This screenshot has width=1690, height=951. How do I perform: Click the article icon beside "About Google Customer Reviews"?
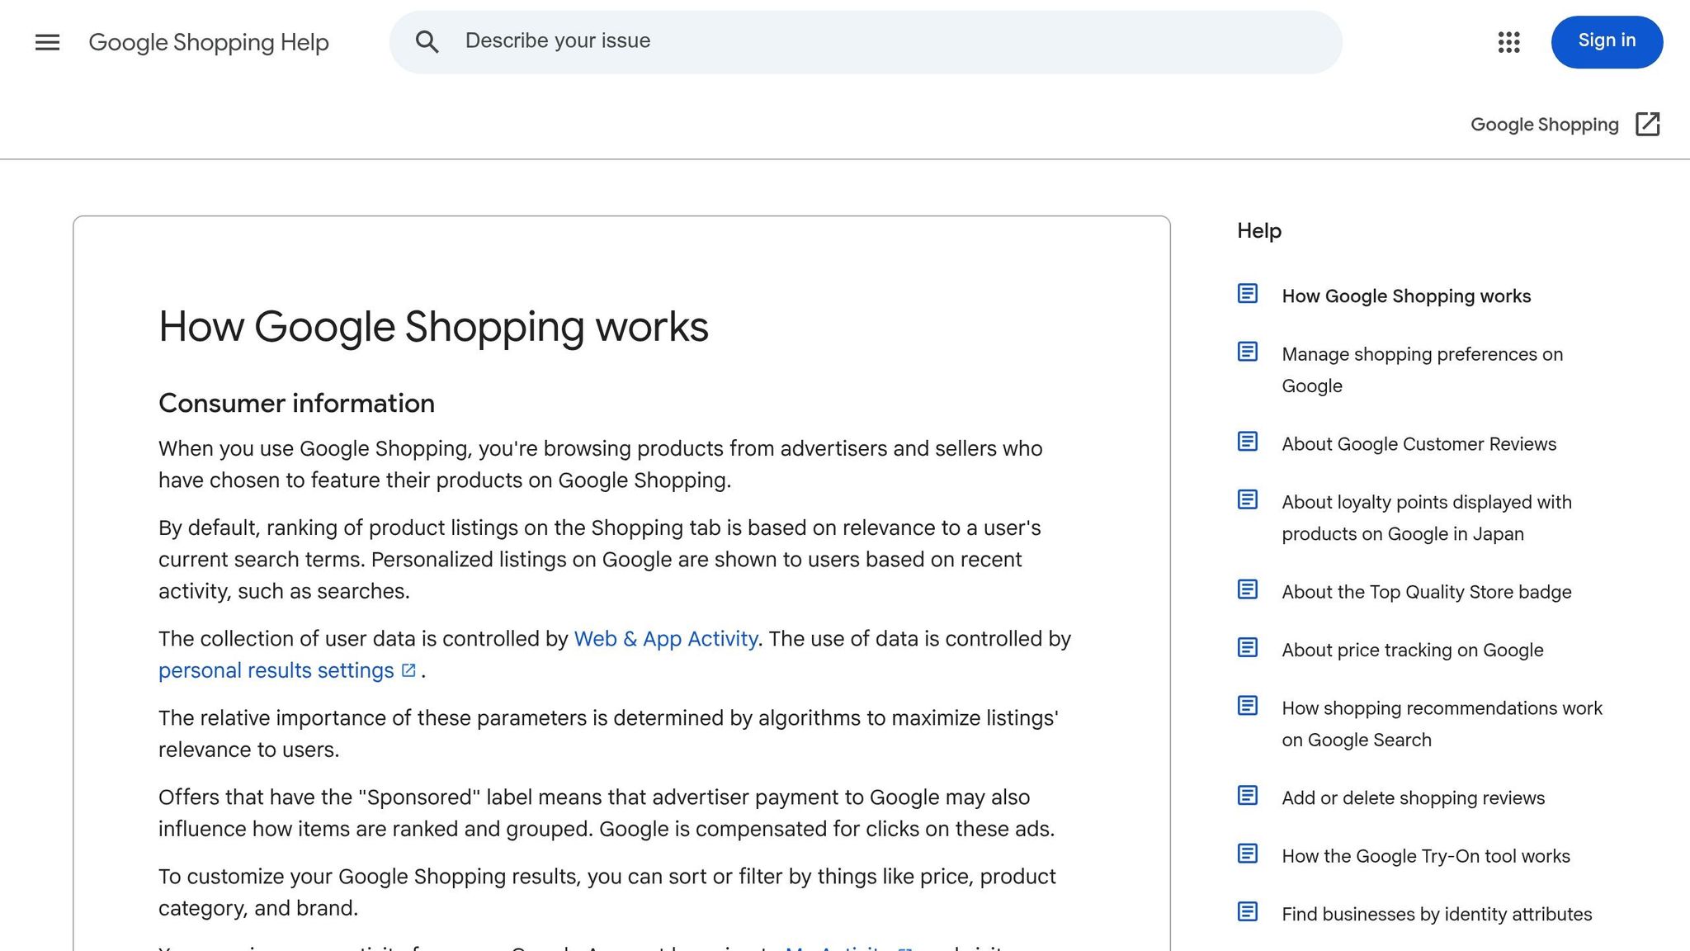1247,442
